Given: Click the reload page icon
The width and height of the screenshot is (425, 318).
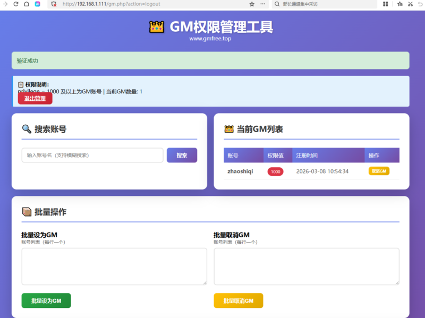Looking at the screenshot, I should [15, 4].
